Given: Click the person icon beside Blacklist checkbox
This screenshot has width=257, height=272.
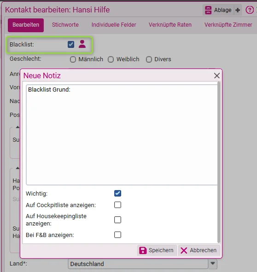Looking at the screenshot, I should pos(82,44).
